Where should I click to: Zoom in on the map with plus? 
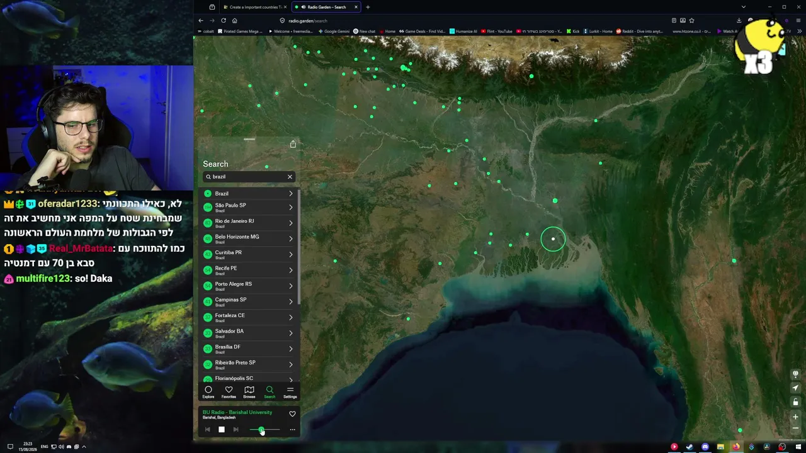point(796,417)
